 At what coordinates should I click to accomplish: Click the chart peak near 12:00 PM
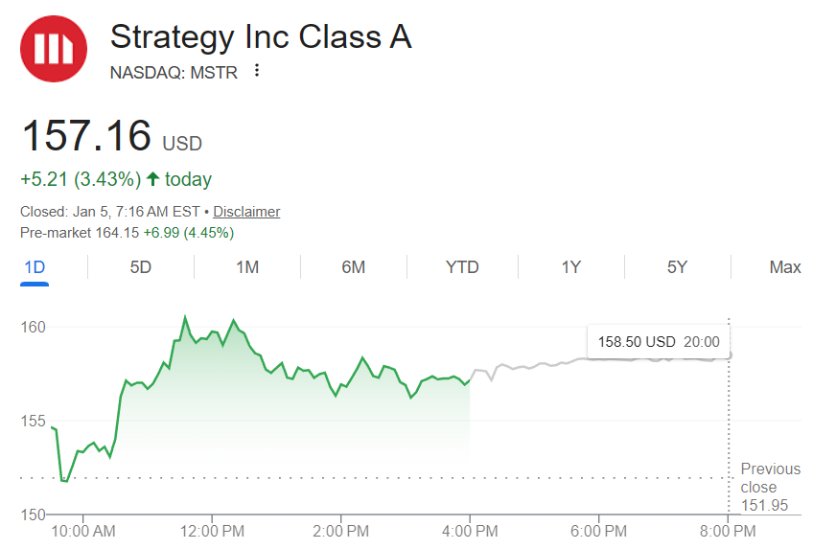point(186,317)
